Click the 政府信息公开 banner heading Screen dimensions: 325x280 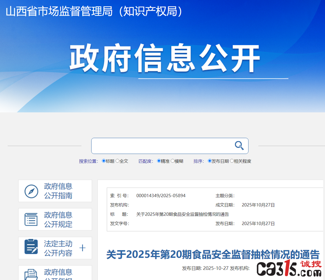164,58
